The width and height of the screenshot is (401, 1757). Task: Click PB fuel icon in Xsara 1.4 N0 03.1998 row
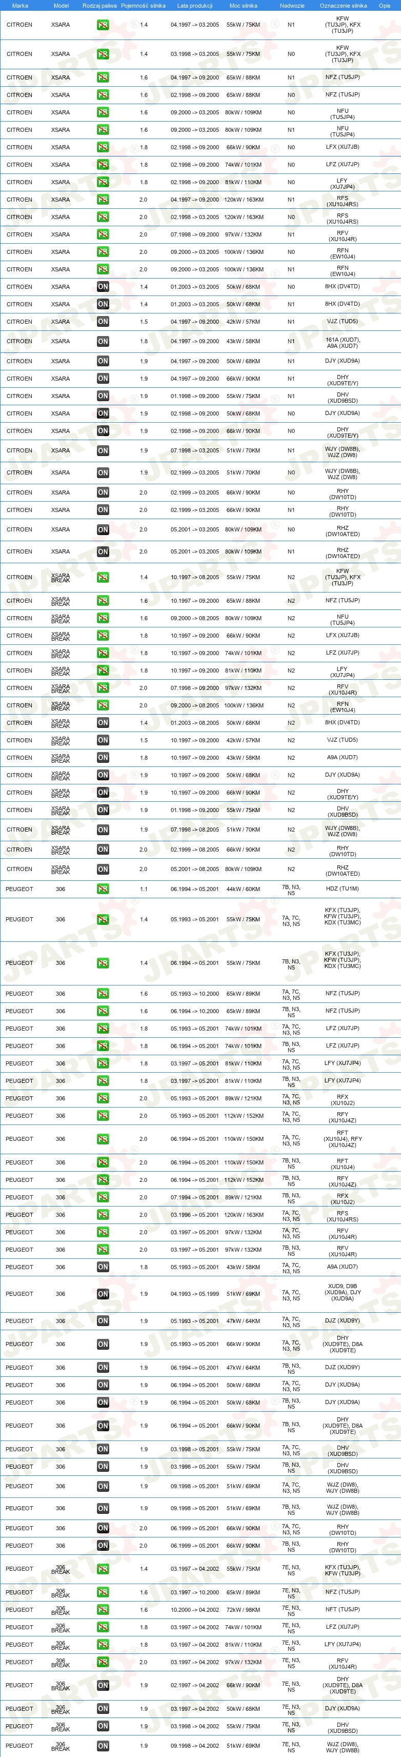(103, 54)
